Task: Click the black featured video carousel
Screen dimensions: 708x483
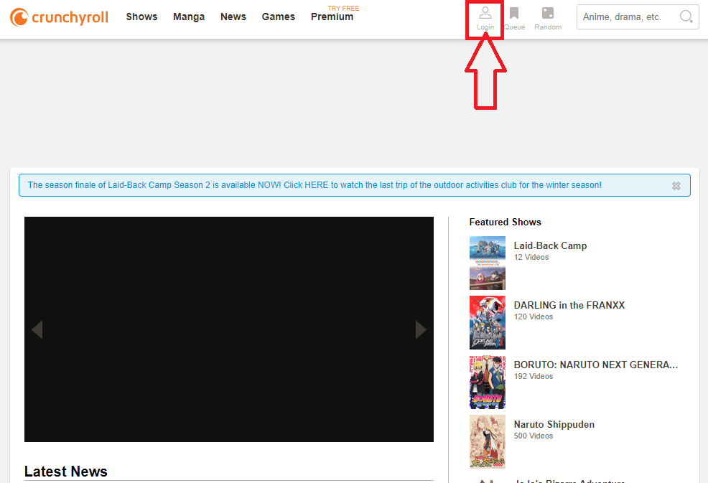Action: [229, 329]
